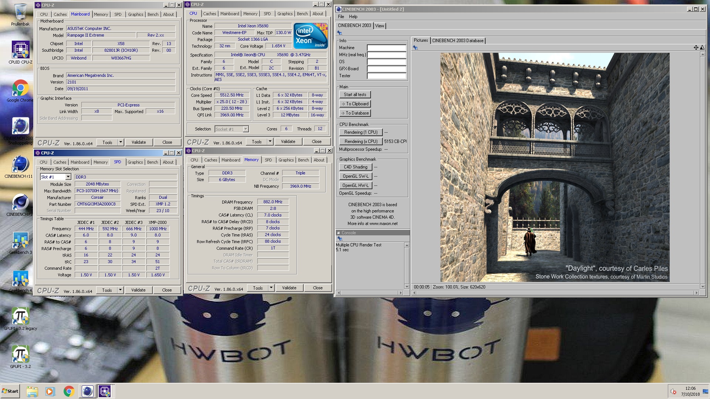Screen dimensions: 710x399
Task: Run Rendering (x CPU) benchmark
Action: pyautogui.click(x=361, y=141)
